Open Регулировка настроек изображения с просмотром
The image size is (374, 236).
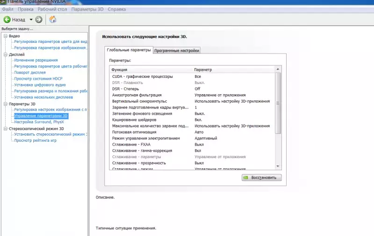(50, 110)
